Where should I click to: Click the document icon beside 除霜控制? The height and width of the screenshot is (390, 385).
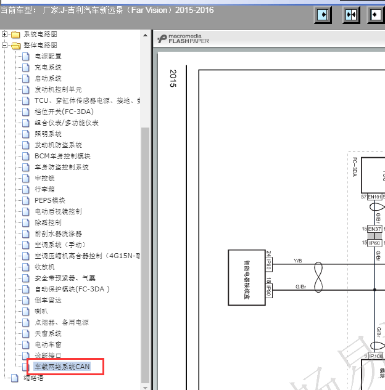(x=26, y=222)
